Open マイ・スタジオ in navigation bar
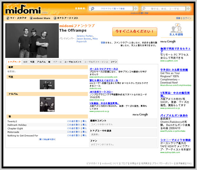Viewport: 197px width, 170px height. point(18,18)
